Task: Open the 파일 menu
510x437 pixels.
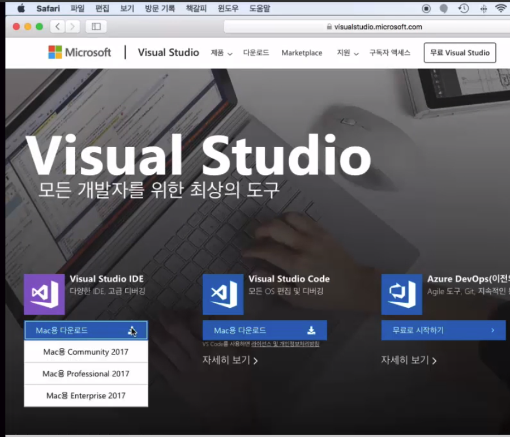Action: 78,8
